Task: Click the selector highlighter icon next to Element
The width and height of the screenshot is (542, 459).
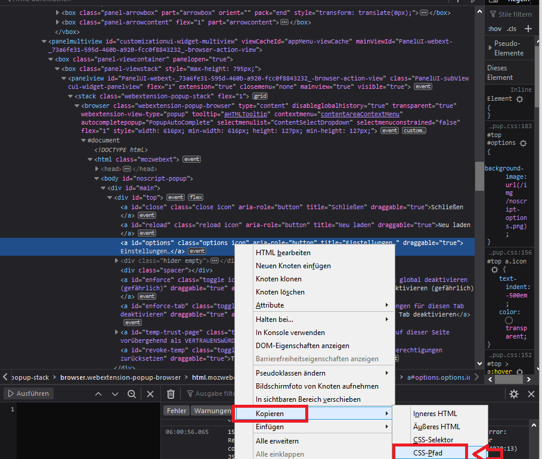Action: (x=519, y=99)
